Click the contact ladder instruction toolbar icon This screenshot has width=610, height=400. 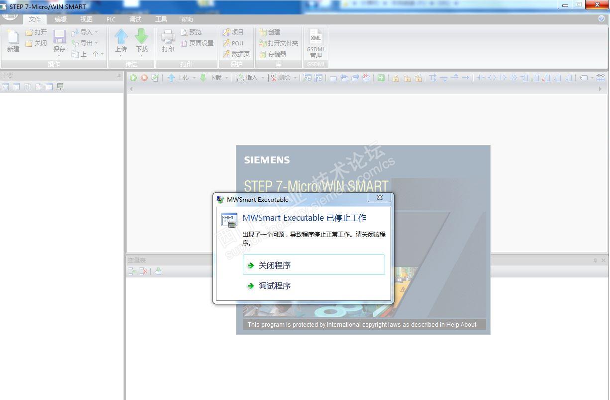(481, 78)
